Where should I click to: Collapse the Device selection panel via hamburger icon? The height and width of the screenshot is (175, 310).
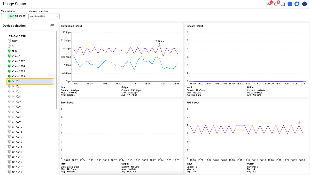(x=52, y=26)
